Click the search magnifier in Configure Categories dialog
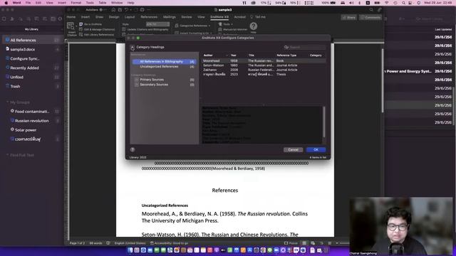This screenshot has width=456, height=256. 286,47
